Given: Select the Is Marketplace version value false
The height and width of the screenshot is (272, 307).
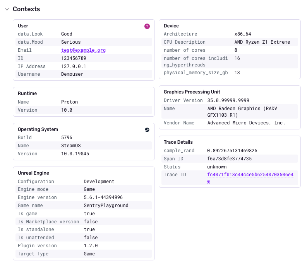Looking at the screenshot, I should pos(91,222).
